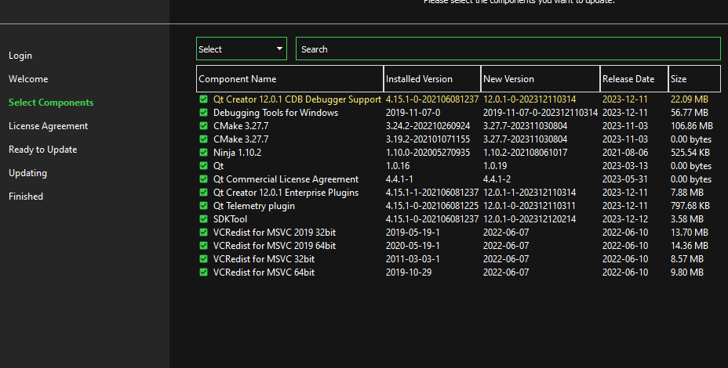Uncheck VCRedist for MSVC 2019 32bit checkbox
Image resolution: width=728 pixels, height=368 pixels.
pyautogui.click(x=203, y=233)
